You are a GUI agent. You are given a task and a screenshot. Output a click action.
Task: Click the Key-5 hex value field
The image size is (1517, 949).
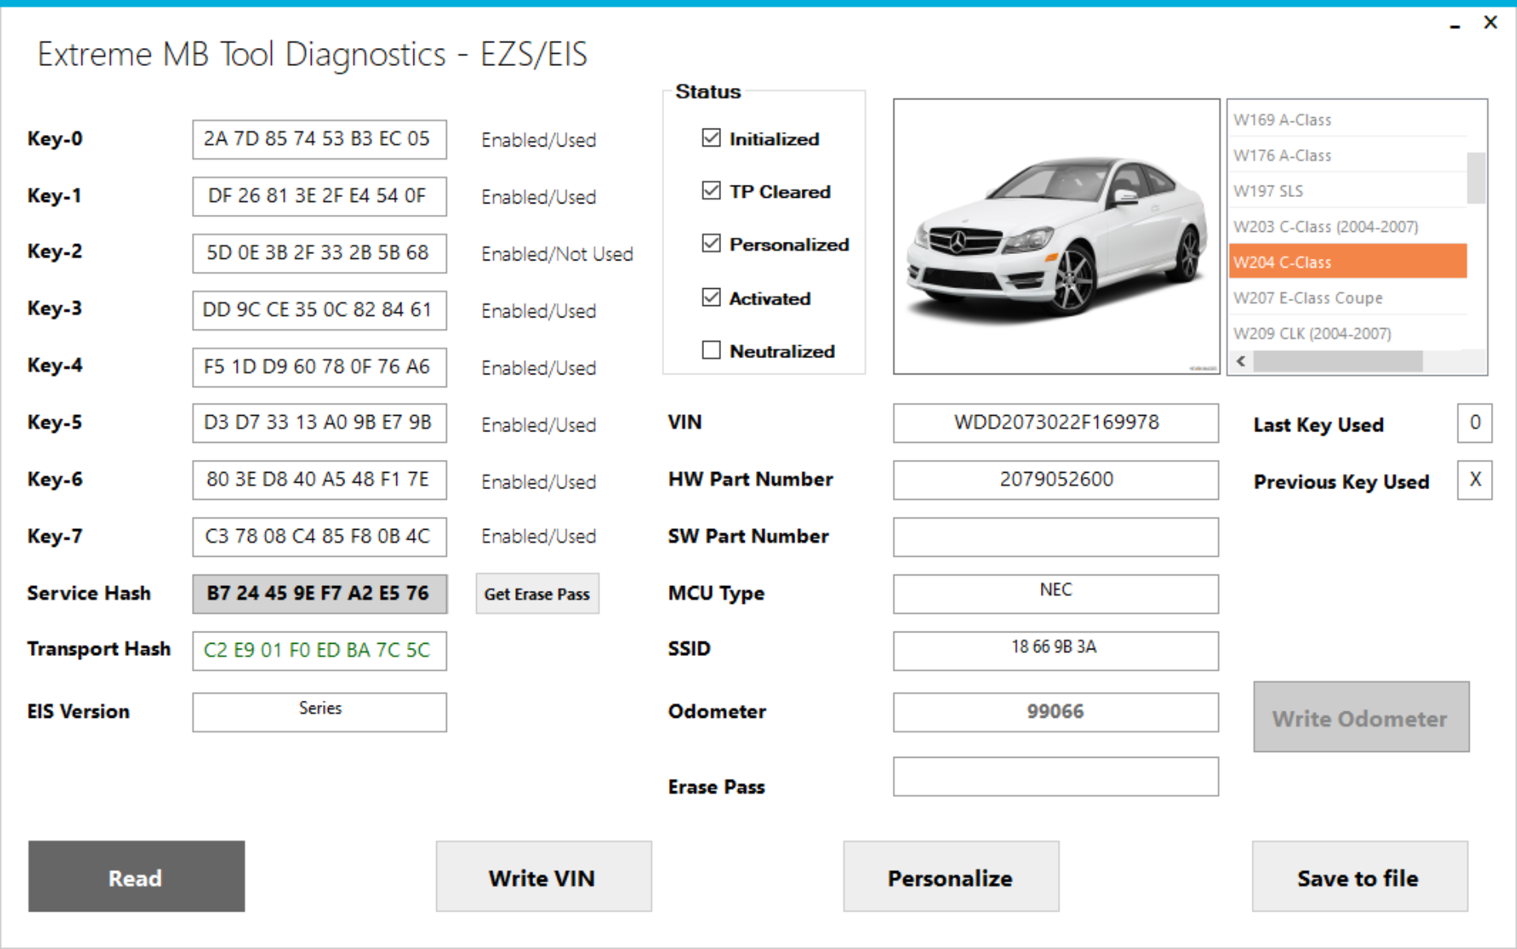[319, 423]
